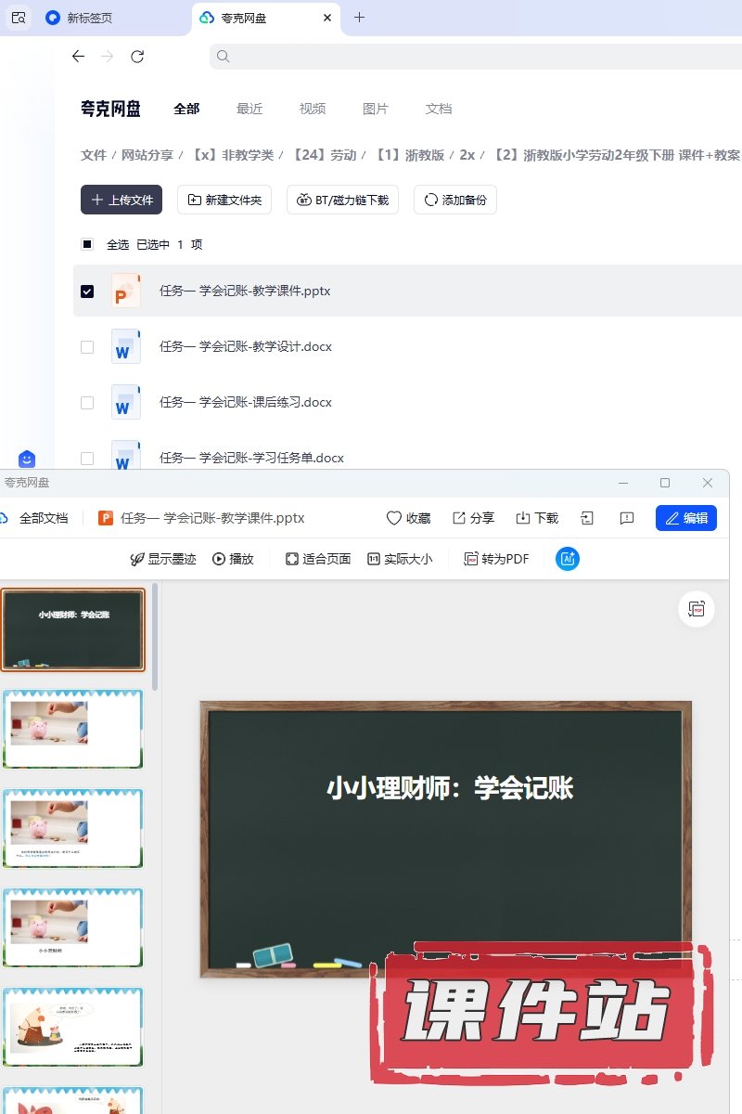The width and height of the screenshot is (742, 1114).
Task: Click the 下载 download icon
Action: click(x=523, y=518)
